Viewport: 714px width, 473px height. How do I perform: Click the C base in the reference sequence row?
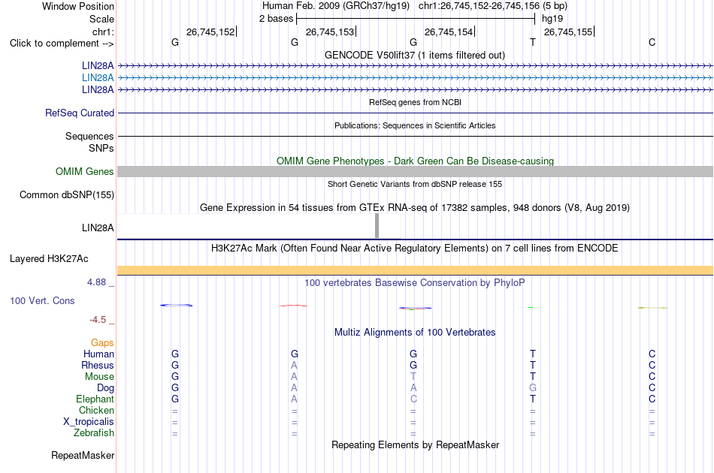tap(652, 42)
